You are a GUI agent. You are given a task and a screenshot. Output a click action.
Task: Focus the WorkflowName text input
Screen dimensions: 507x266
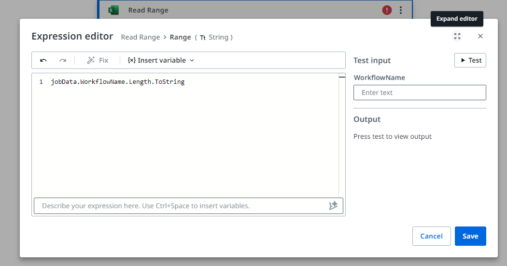[420, 93]
